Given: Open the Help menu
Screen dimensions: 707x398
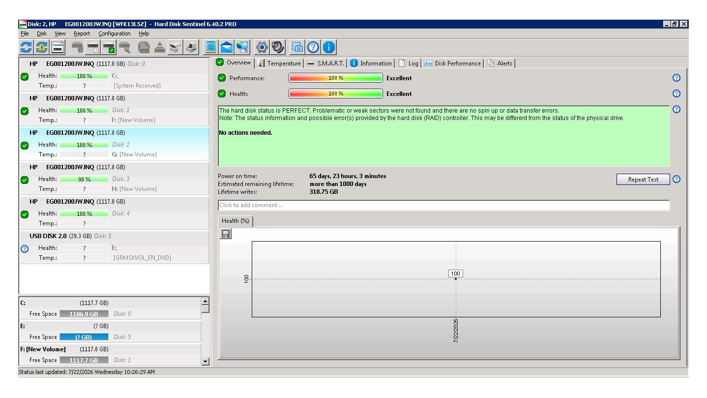Looking at the screenshot, I should tap(144, 33).
